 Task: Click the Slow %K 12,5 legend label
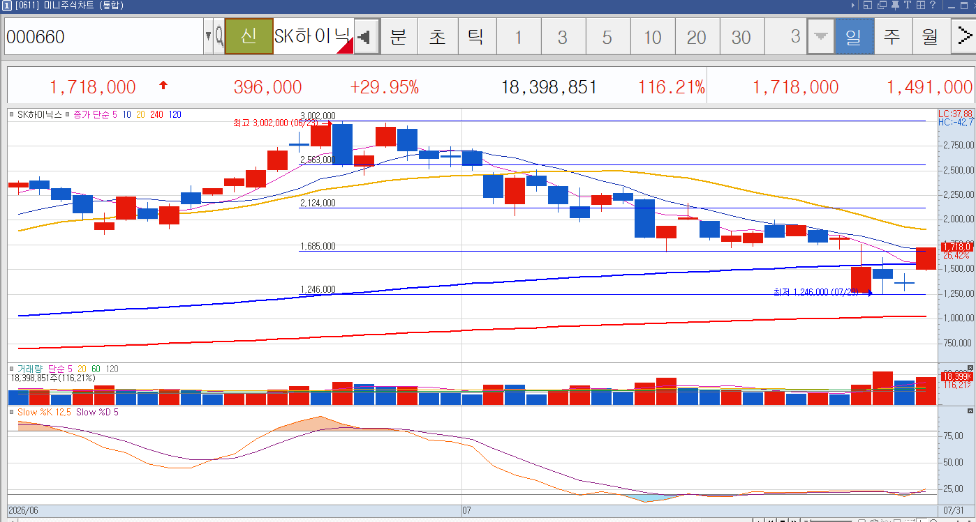pyautogui.click(x=44, y=412)
